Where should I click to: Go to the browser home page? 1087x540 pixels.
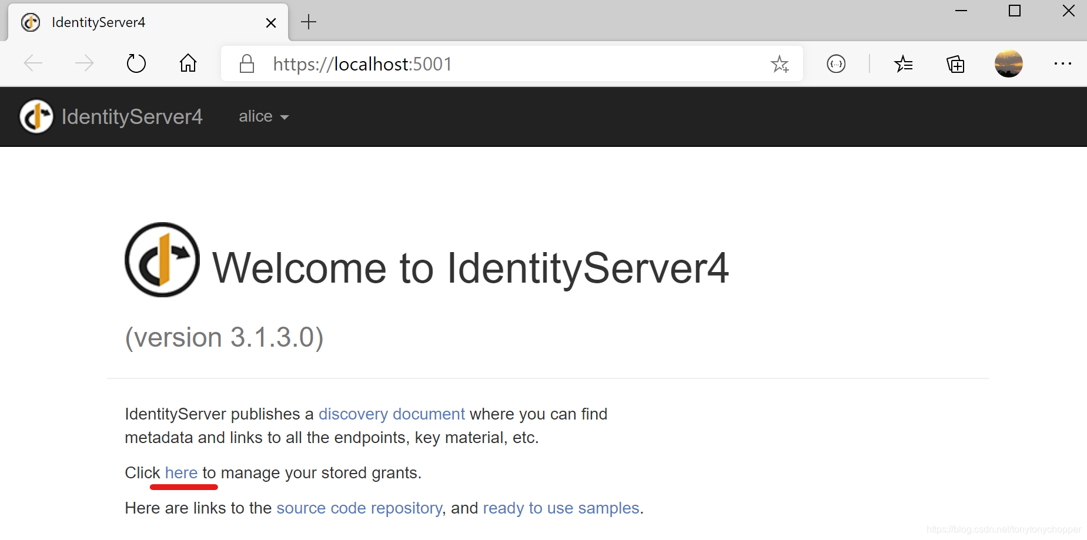(188, 63)
